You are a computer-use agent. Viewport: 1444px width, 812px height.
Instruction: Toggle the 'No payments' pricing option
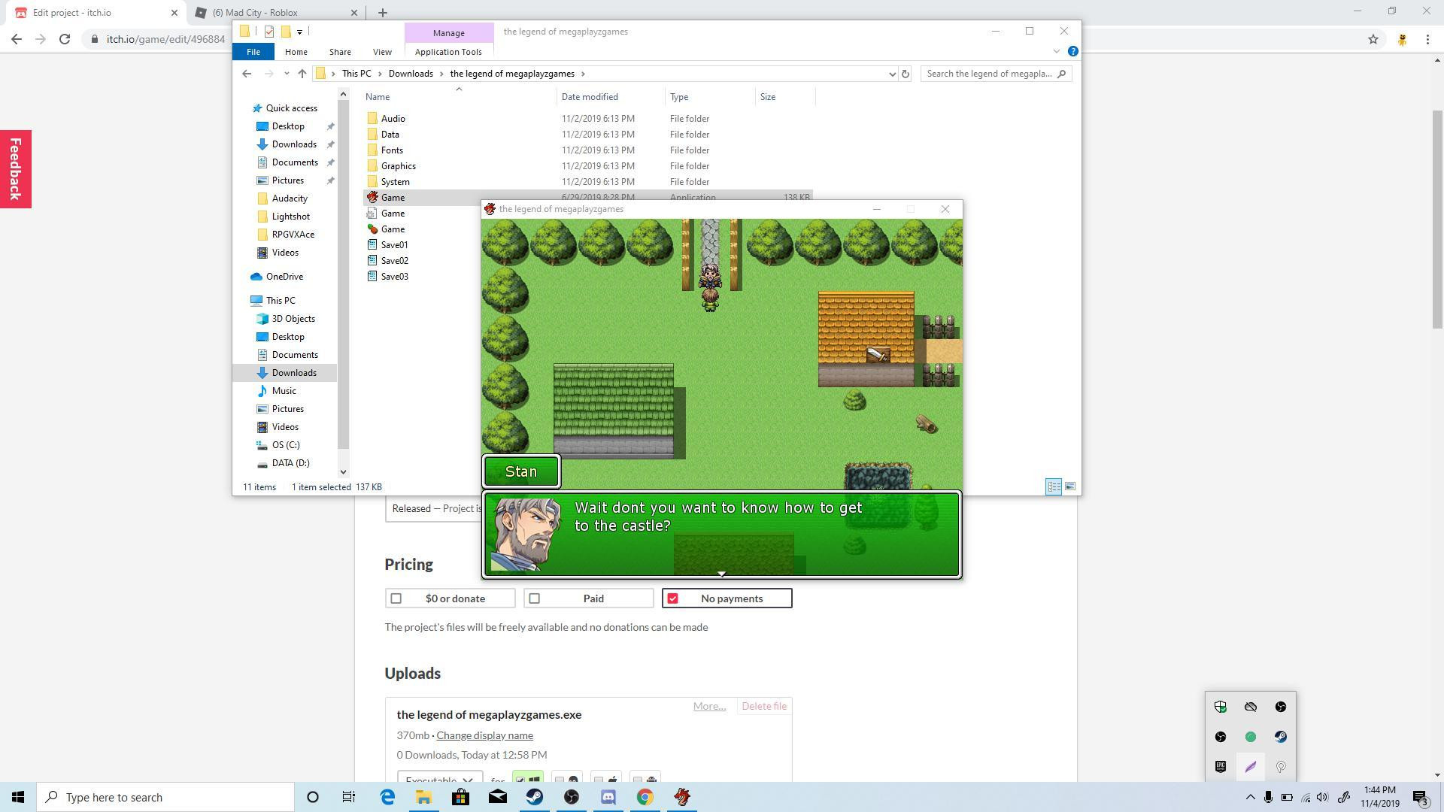[x=727, y=598]
